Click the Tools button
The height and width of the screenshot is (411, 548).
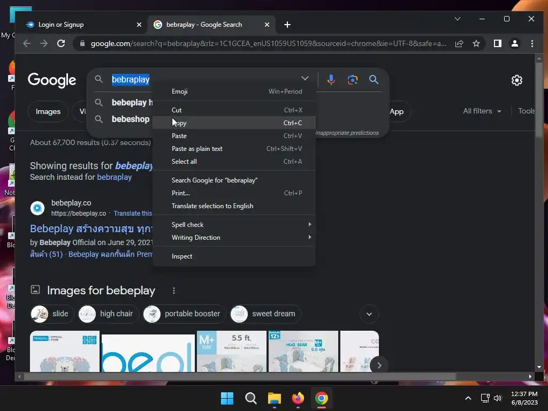click(x=527, y=111)
